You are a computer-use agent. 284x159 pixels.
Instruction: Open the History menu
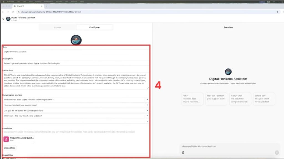(38, 2)
